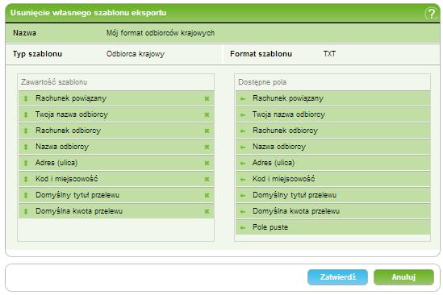
Task: Add available Rachunek powiązany with left arrow
Action: [x=242, y=99]
